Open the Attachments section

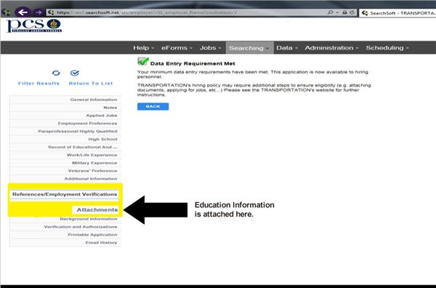[x=96, y=209]
